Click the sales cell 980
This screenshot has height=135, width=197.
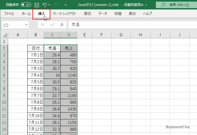click(x=69, y=129)
